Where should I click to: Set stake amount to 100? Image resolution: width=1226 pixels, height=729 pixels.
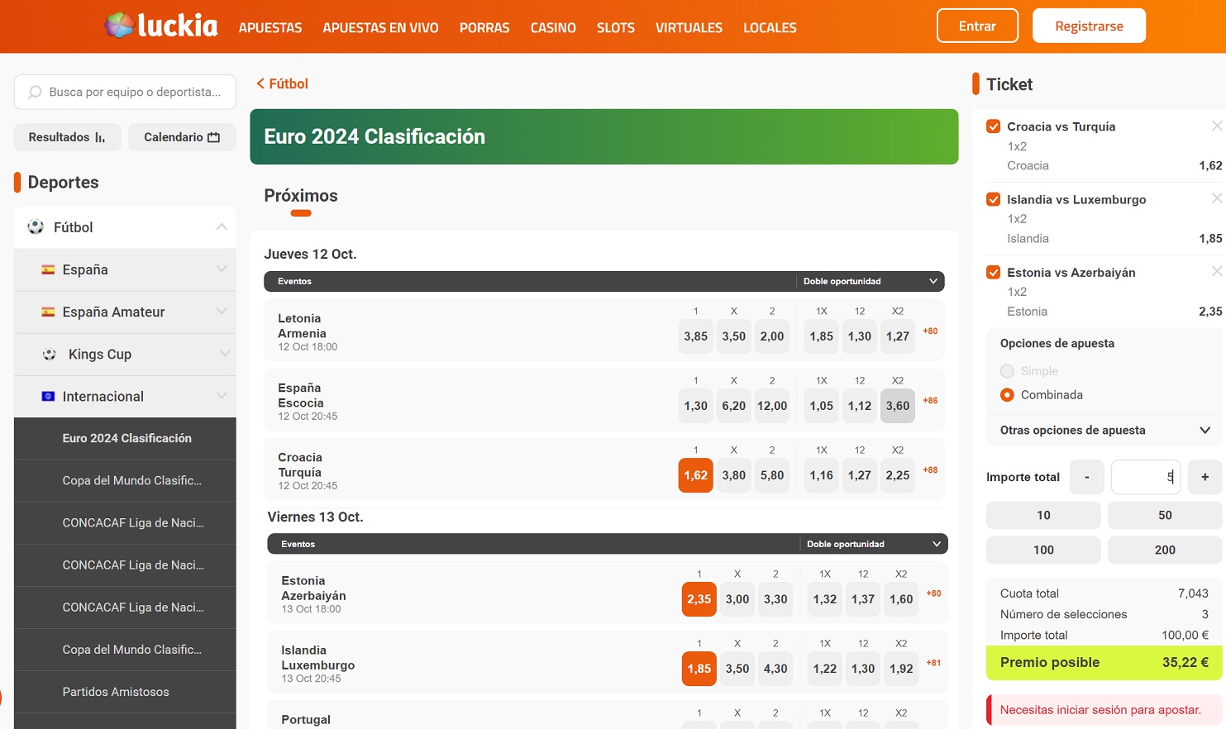(1043, 550)
